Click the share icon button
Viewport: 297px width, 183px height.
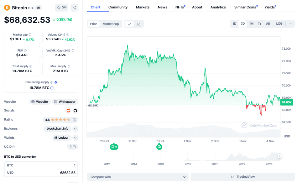point(75,7)
